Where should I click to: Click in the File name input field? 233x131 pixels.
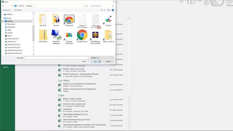pos(57,58)
